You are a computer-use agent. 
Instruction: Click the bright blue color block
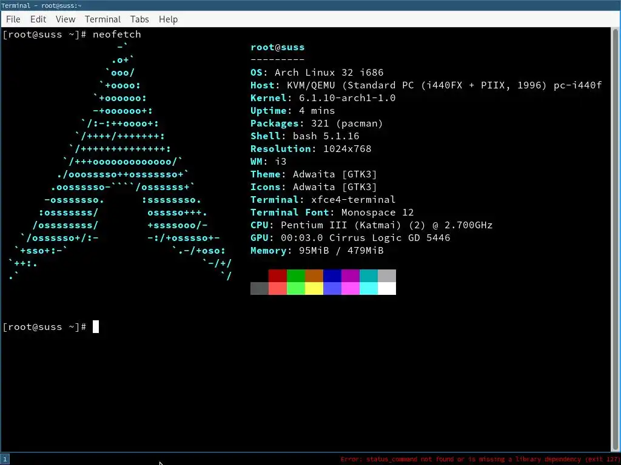(332, 288)
